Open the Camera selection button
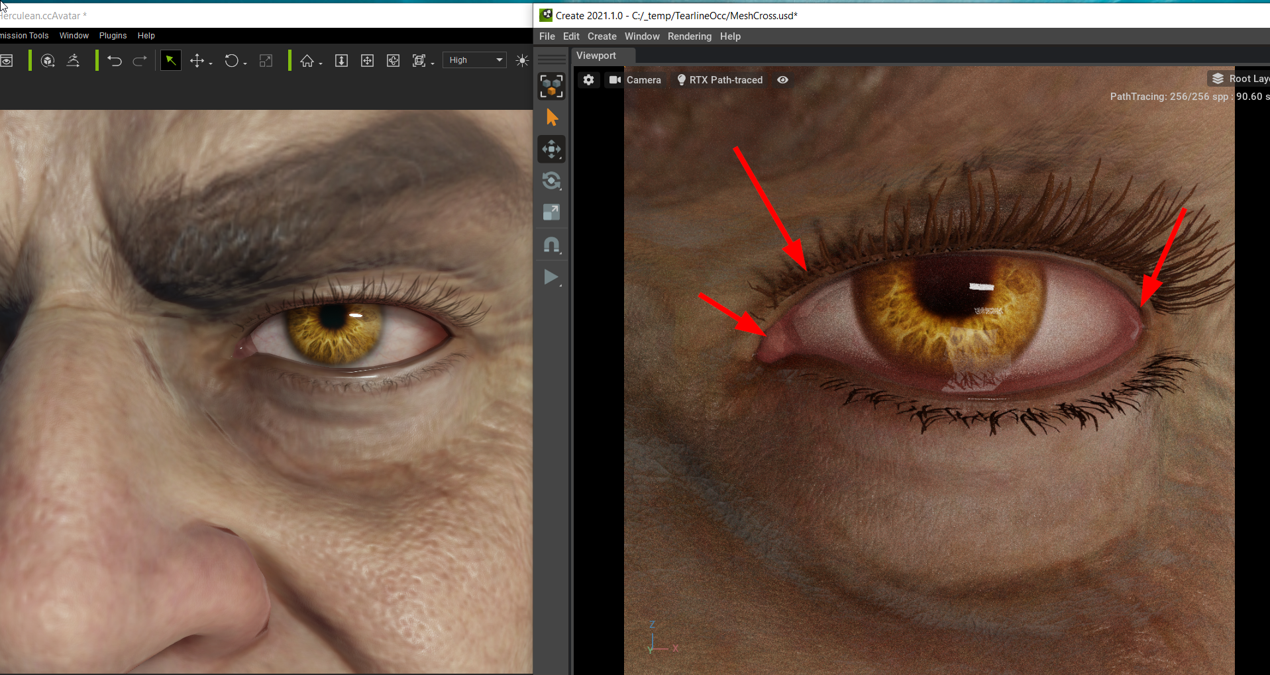Screen dimensions: 1270x675 click(635, 80)
